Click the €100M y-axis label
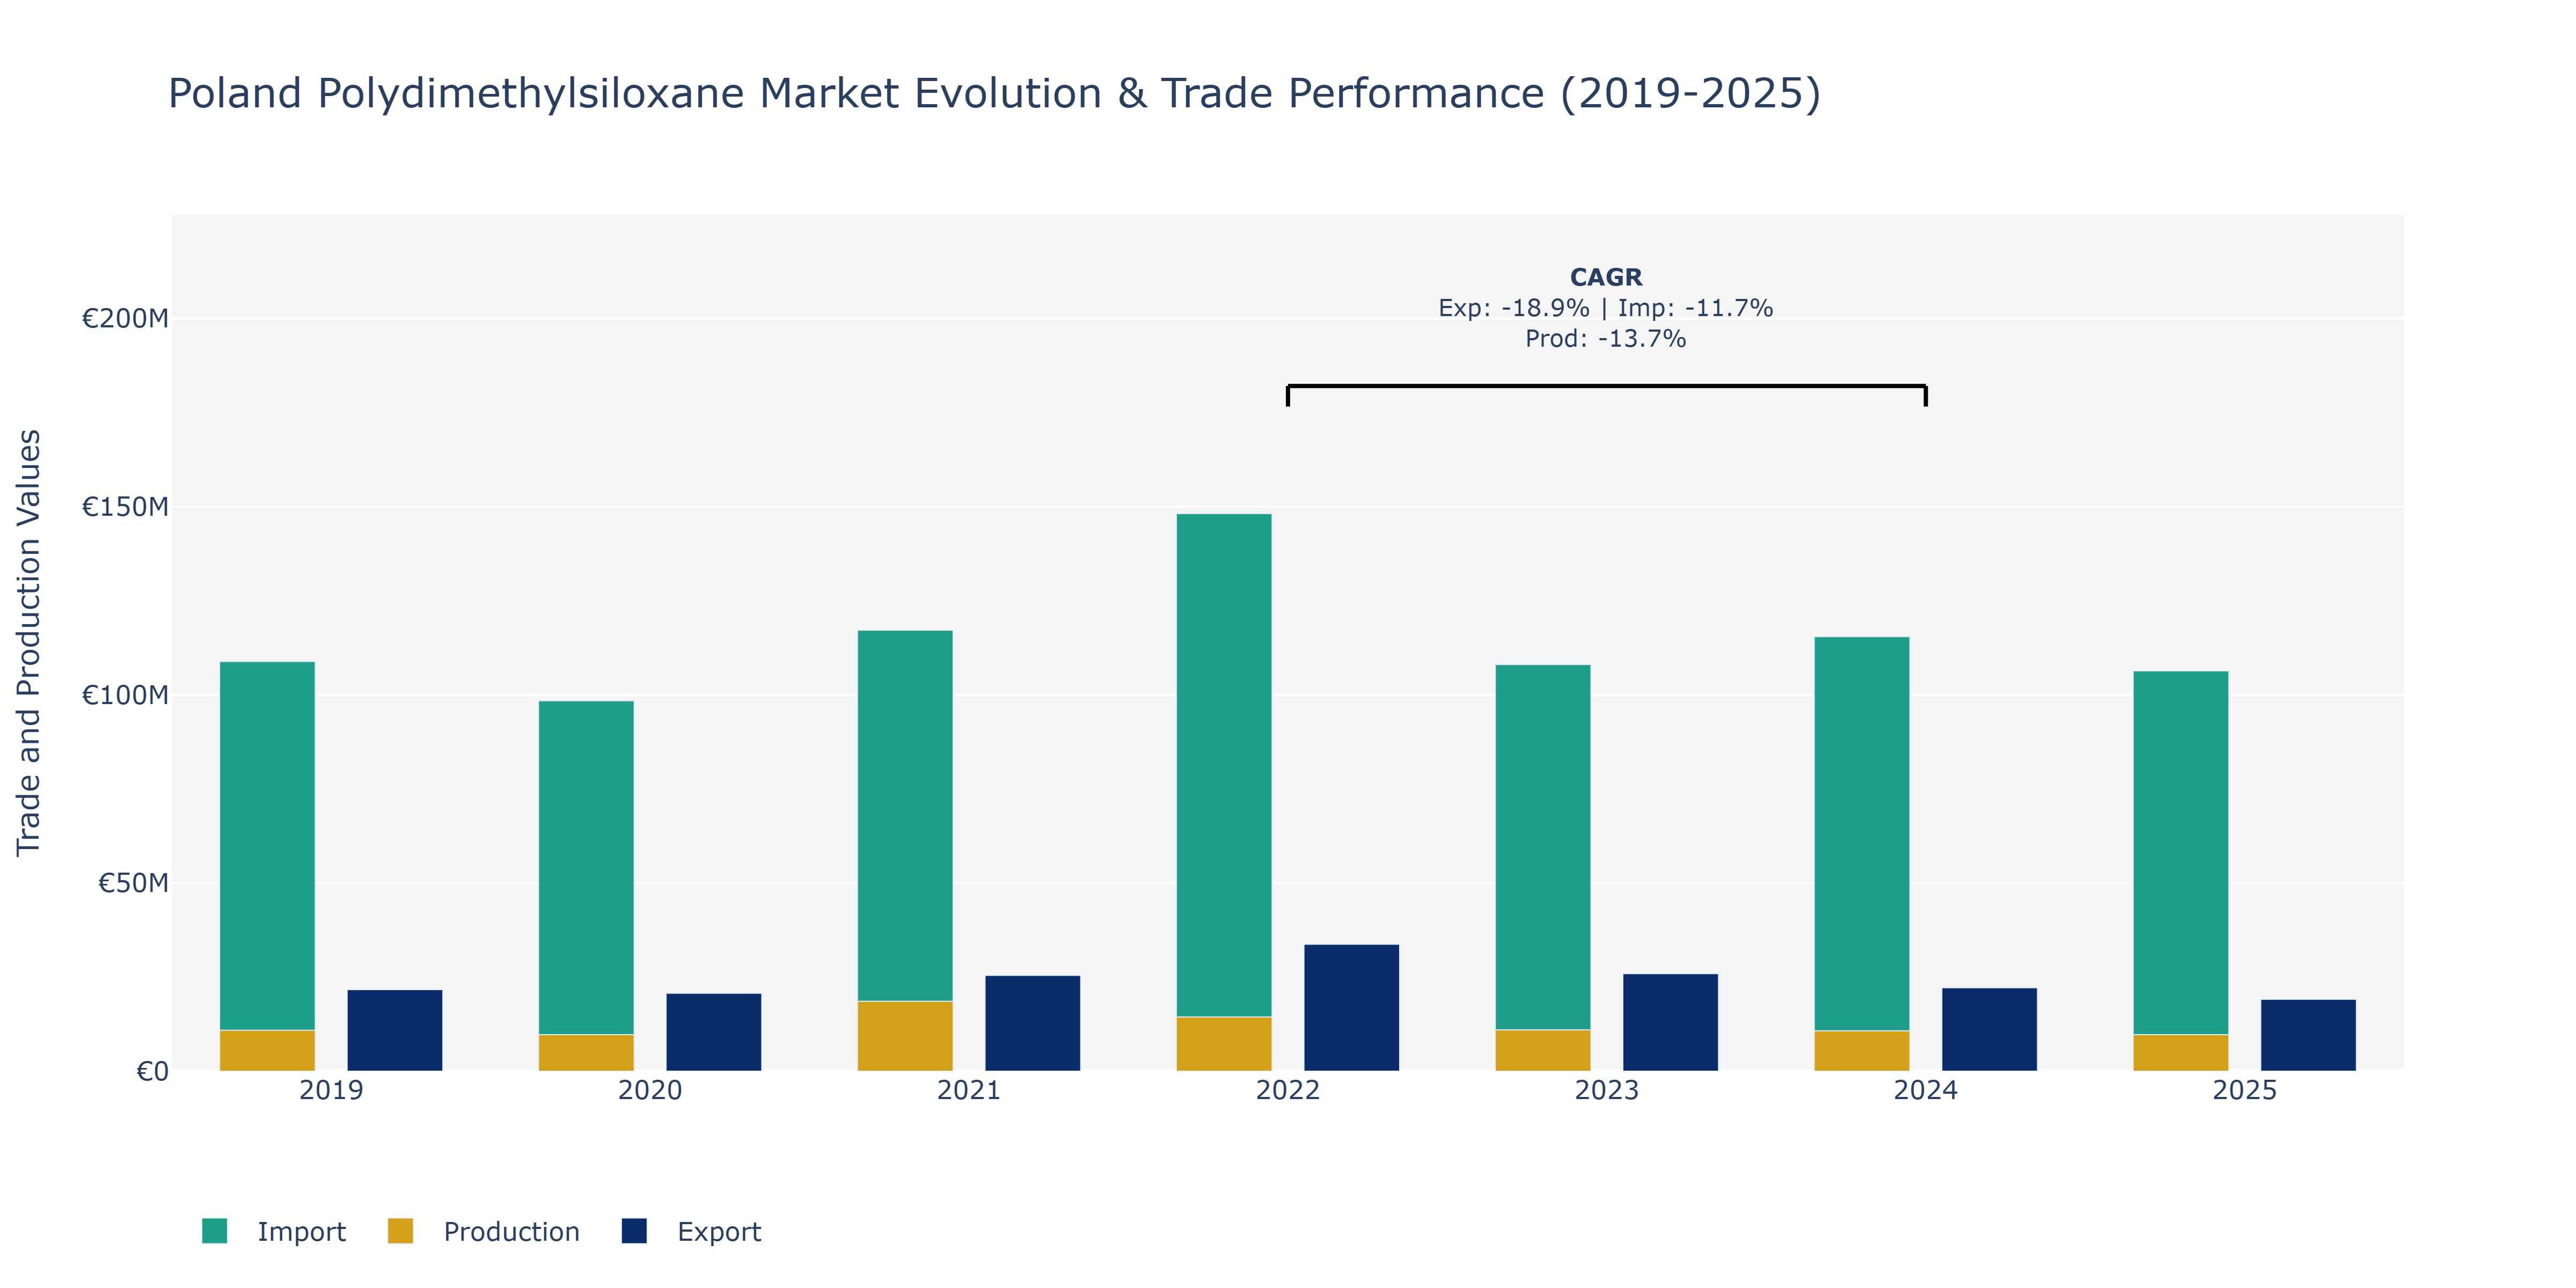Image resolution: width=2576 pixels, height=1288 pixels. click(x=125, y=695)
